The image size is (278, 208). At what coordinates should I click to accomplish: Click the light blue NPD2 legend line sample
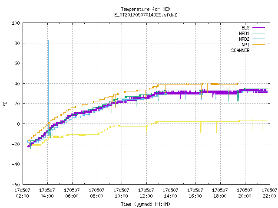click(x=259, y=39)
